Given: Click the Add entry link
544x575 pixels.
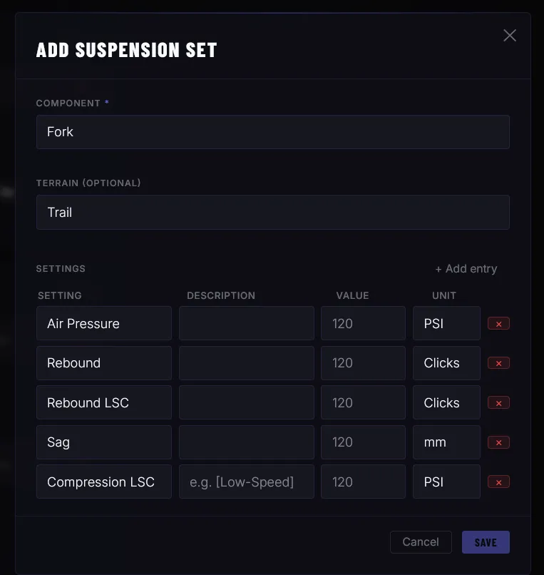Looking at the screenshot, I should pyautogui.click(x=466, y=268).
